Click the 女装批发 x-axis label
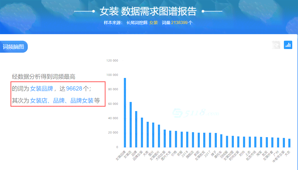 200,156
